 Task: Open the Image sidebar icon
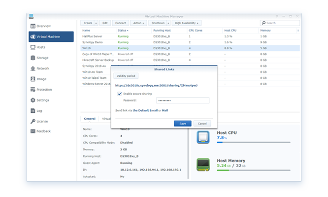pyautogui.click(x=33, y=79)
